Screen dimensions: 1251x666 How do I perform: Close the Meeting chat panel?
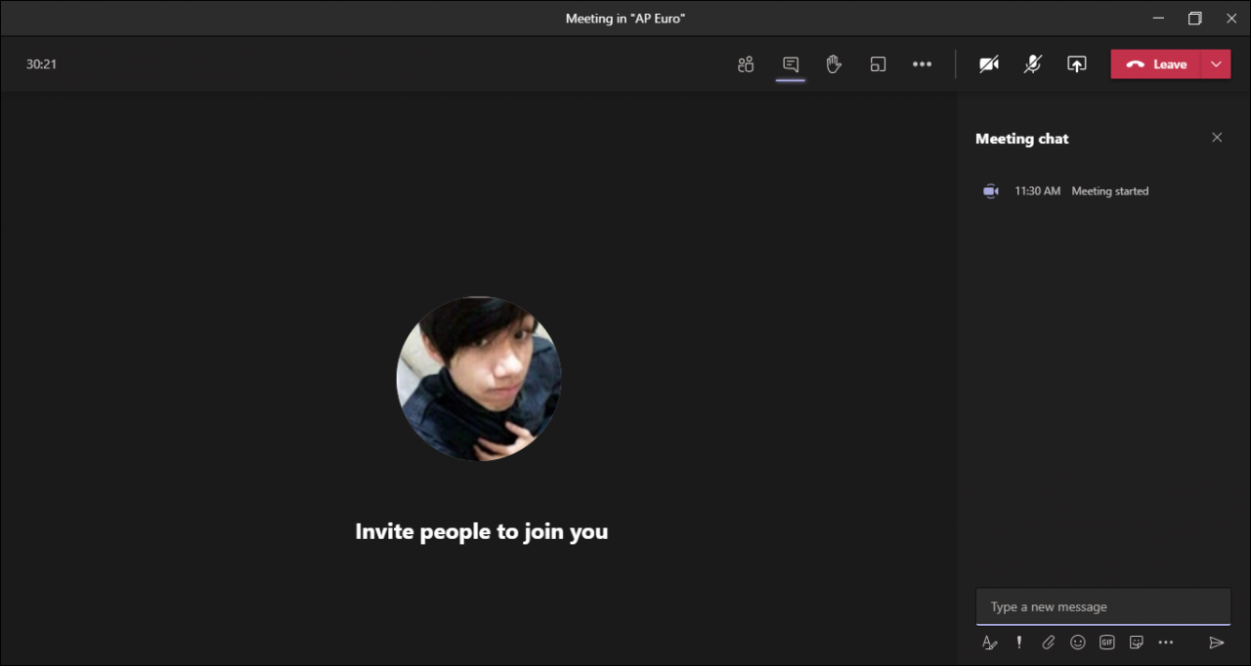pyautogui.click(x=1217, y=138)
